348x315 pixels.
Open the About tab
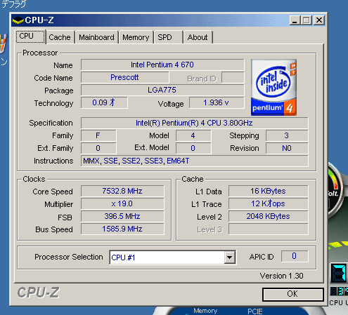tap(198, 37)
